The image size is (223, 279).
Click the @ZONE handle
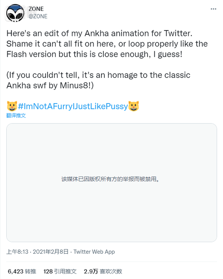coord(38,16)
